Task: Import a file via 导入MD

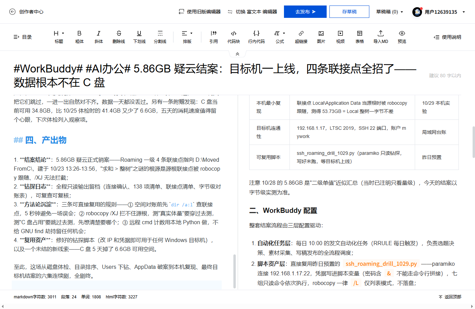Action: [381, 37]
